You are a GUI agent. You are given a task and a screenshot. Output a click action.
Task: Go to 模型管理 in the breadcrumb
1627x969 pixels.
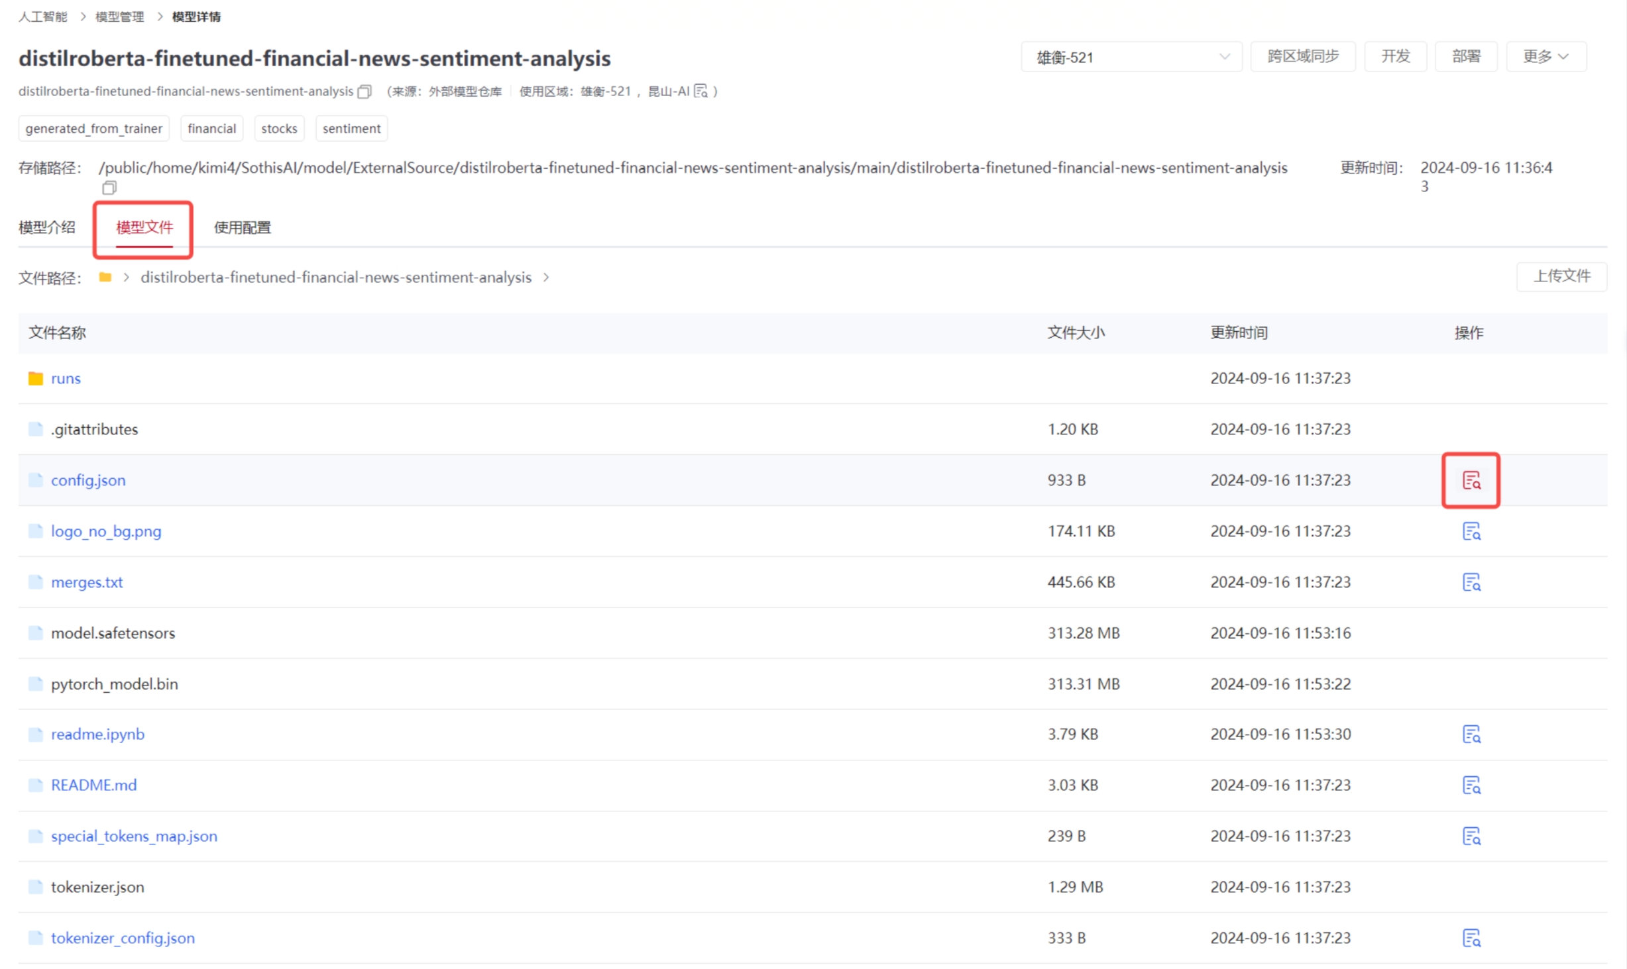119,17
